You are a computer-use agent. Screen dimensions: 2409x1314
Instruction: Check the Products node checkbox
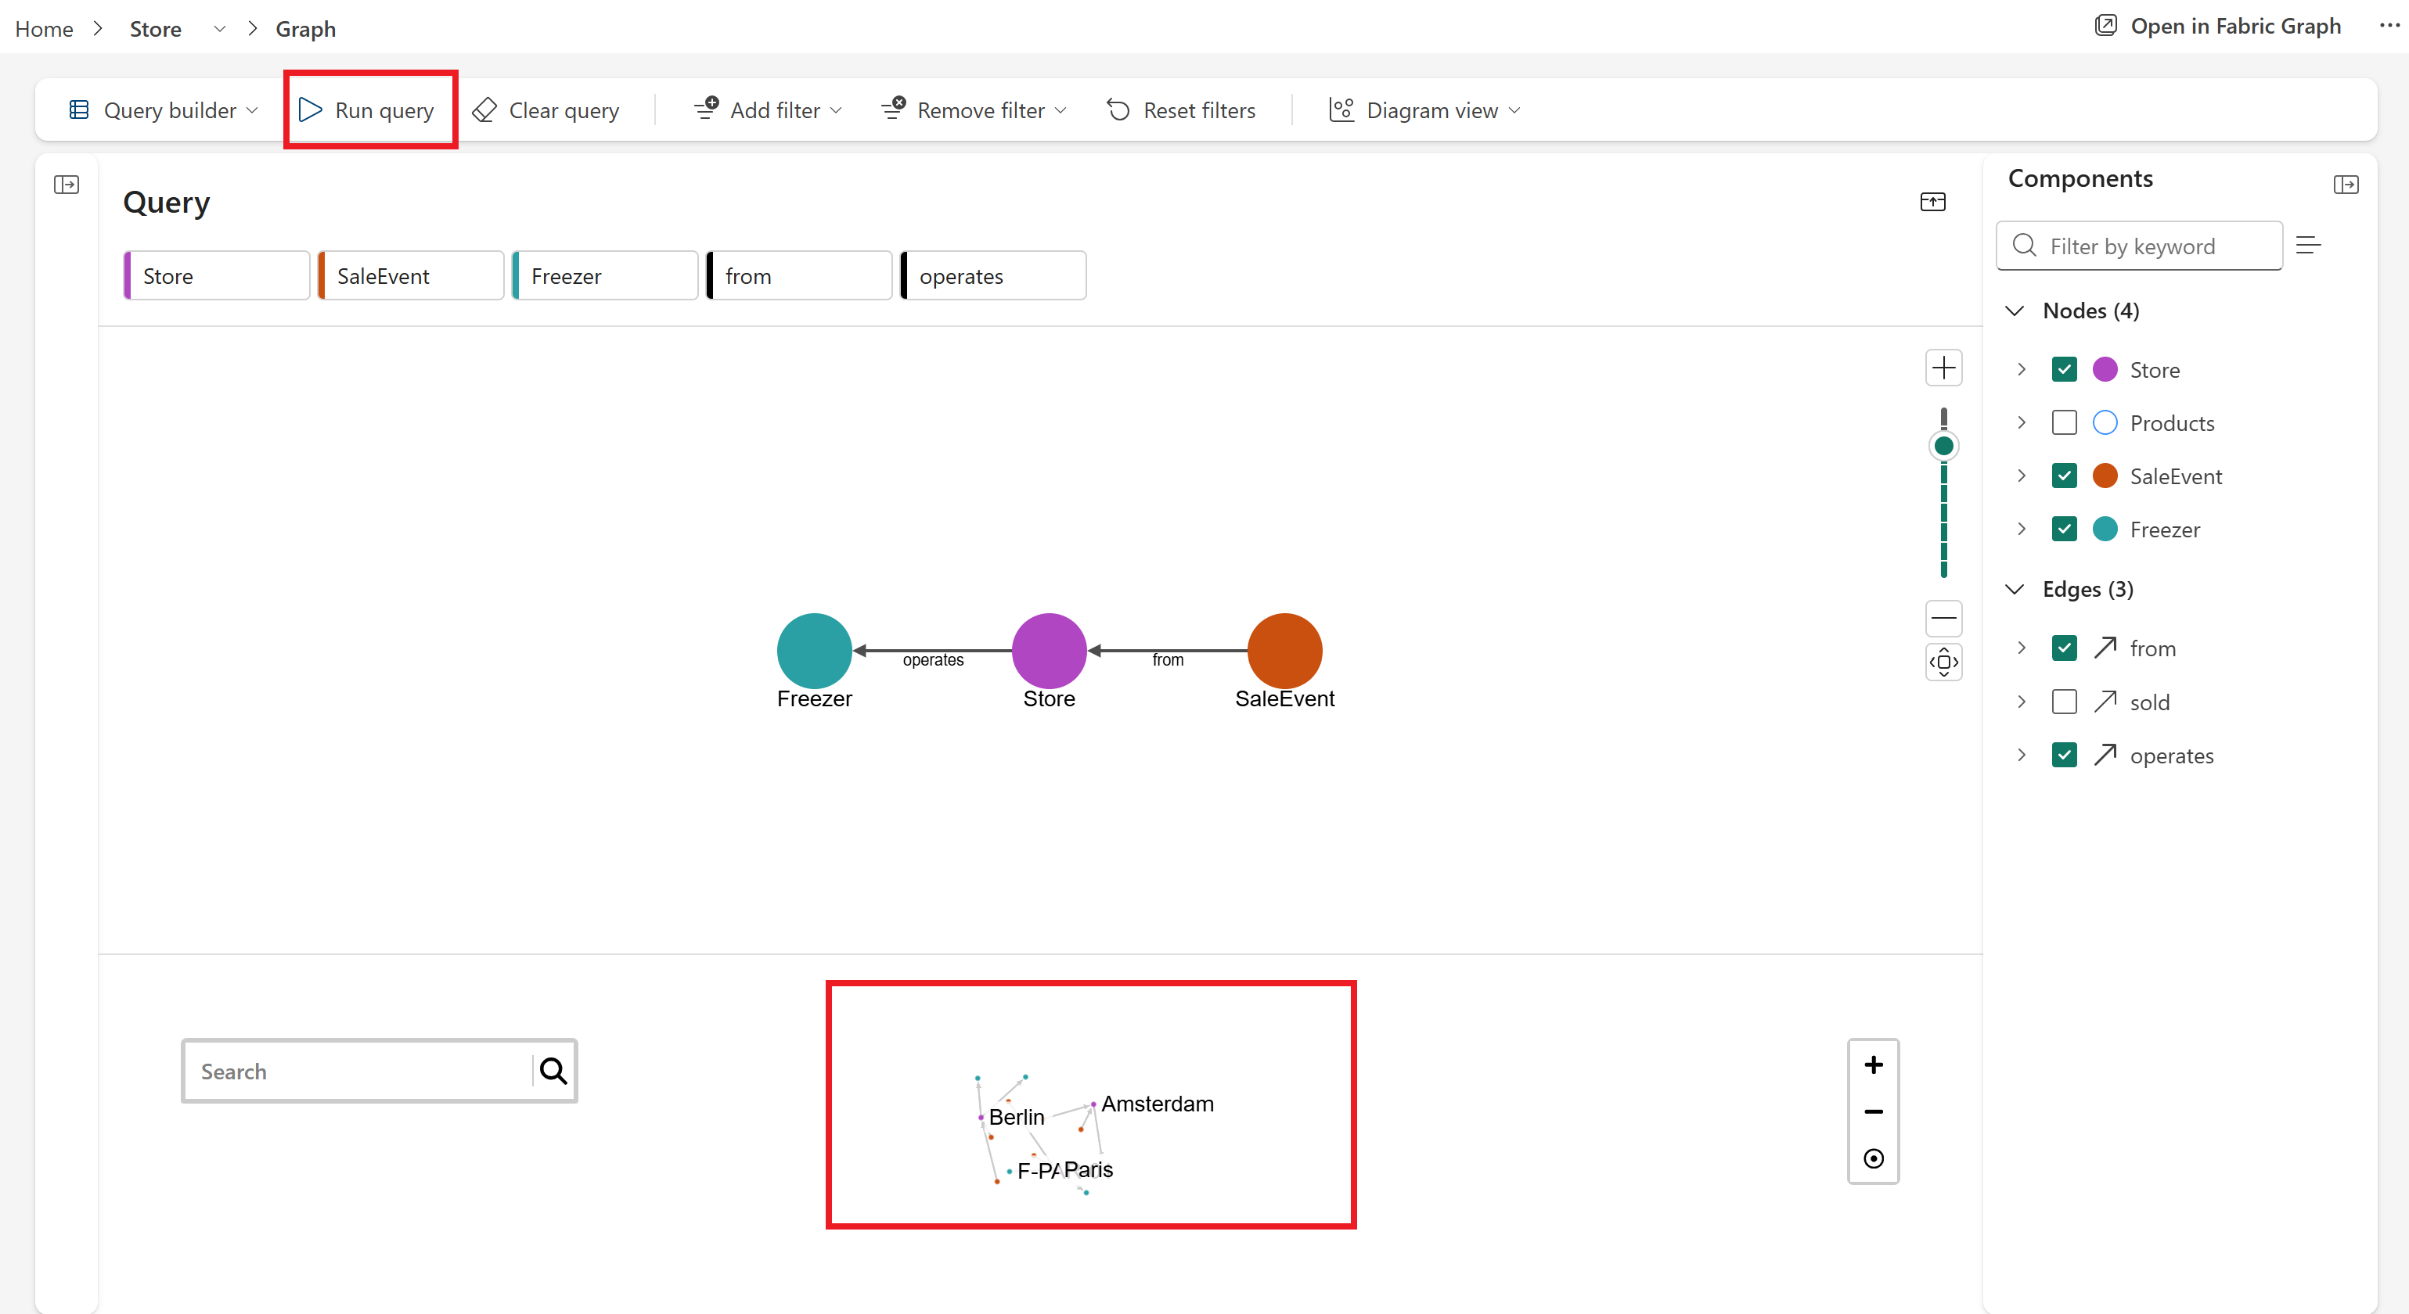point(2064,422)
